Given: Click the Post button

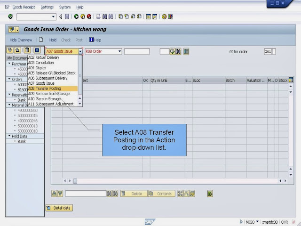Looking at the screenshot, I should point(79,40).
